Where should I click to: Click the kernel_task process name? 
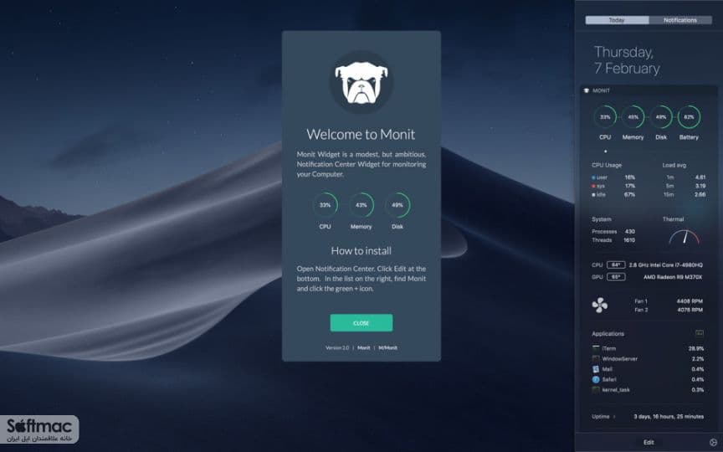pyautogui.click(x=616, y=390)
